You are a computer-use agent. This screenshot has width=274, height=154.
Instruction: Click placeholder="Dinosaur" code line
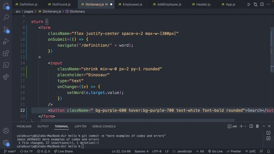[x=83, y=75]
